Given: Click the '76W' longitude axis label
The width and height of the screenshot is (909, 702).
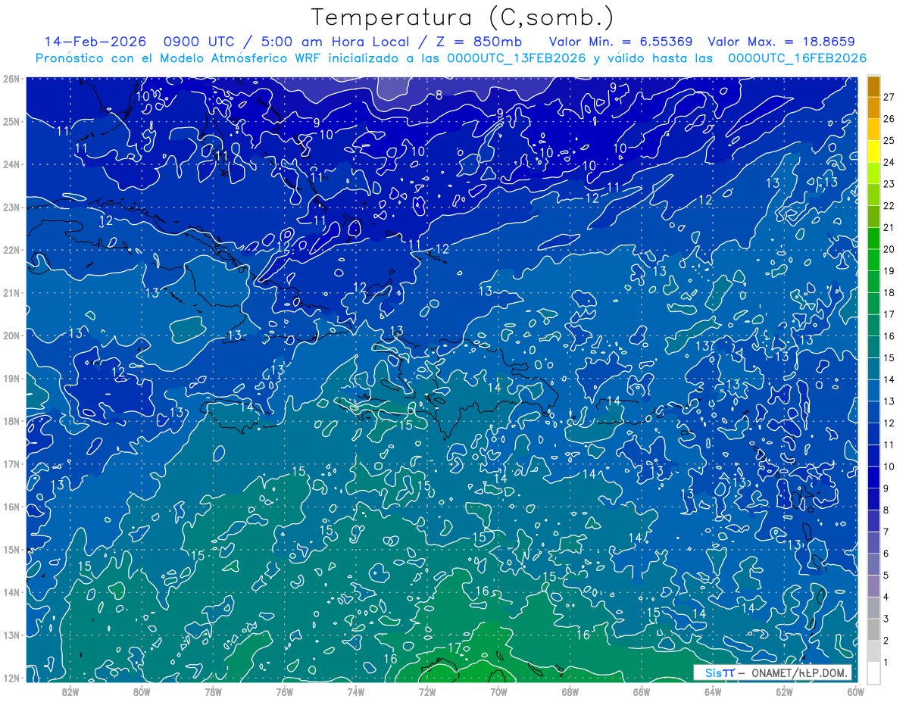Looking at the screenshot, I should 284,691.
